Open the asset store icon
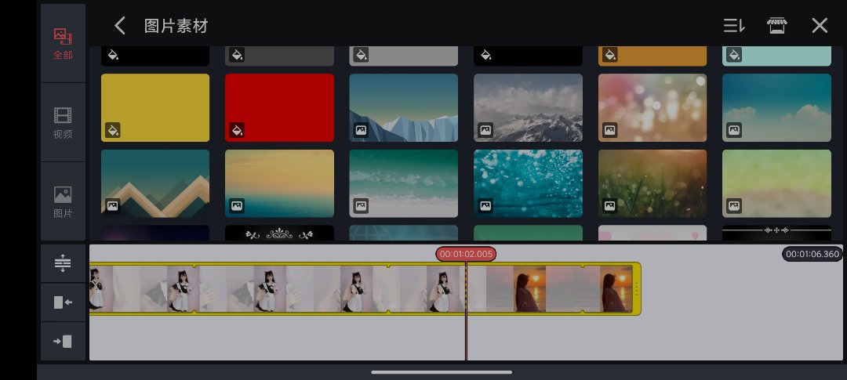 click(776, 26)
